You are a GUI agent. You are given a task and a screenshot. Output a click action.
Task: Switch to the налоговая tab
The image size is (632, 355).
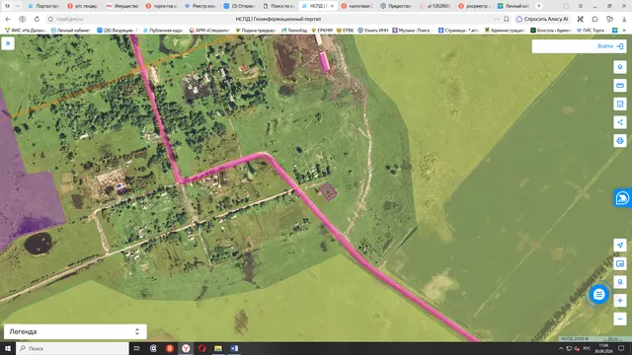click(357, 6)
